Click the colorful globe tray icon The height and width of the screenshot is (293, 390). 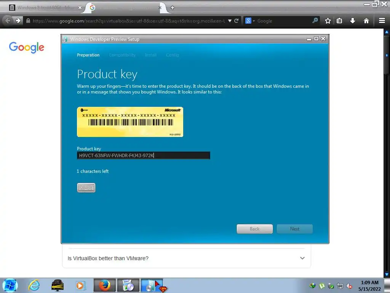click(313, 286)
